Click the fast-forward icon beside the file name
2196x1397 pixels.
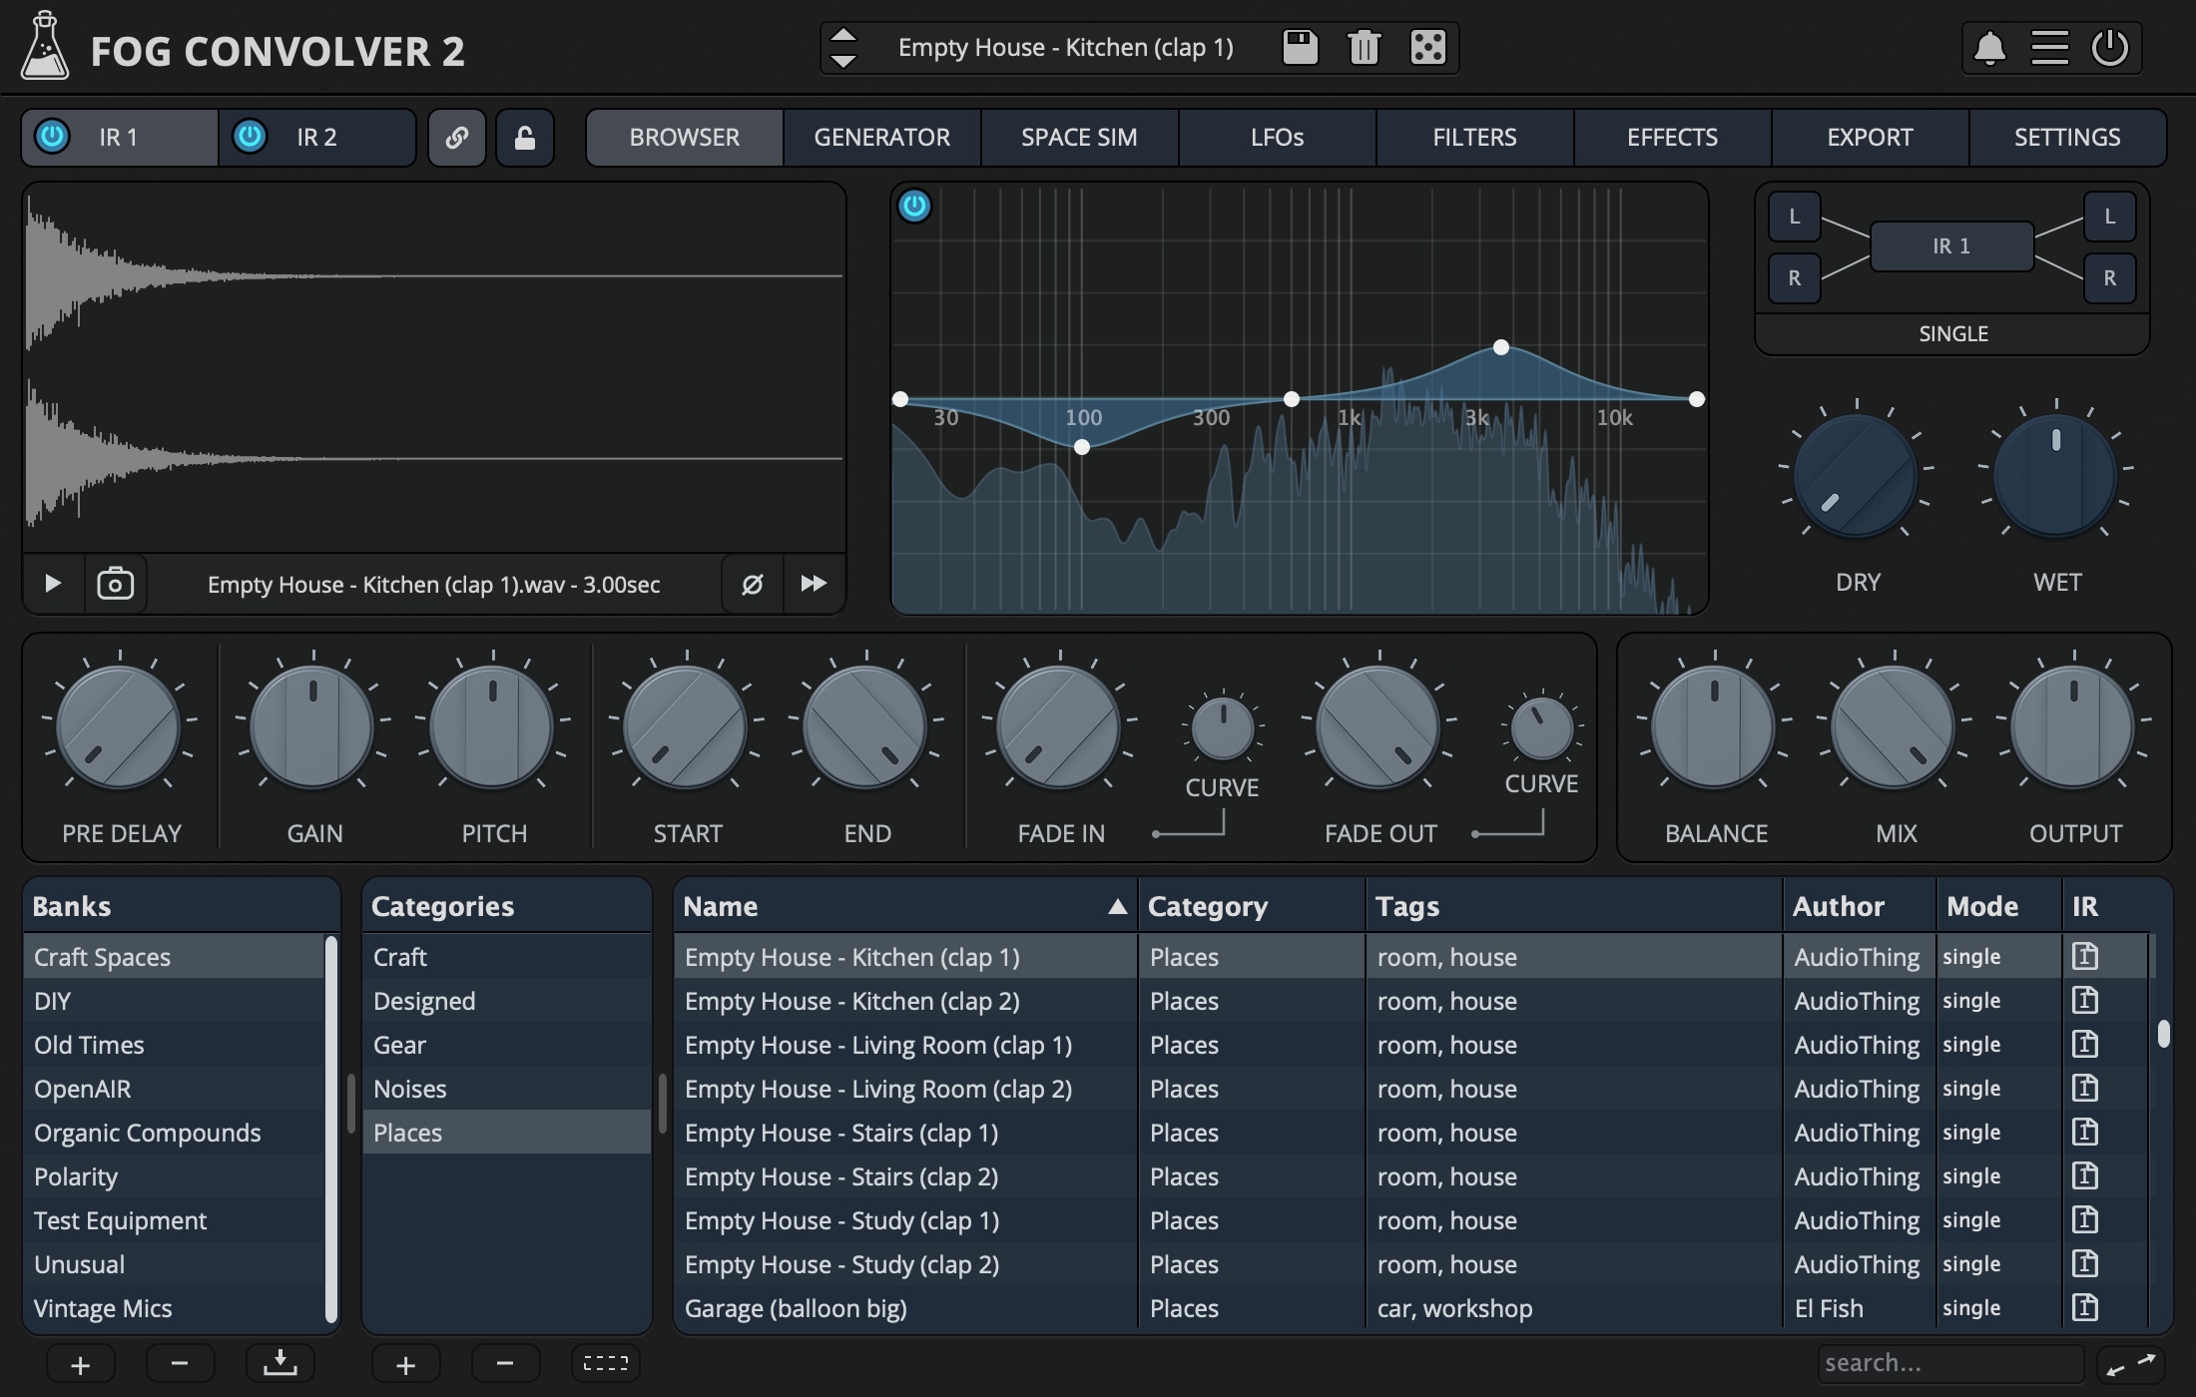pyautogui.click(x=814, y=584)
